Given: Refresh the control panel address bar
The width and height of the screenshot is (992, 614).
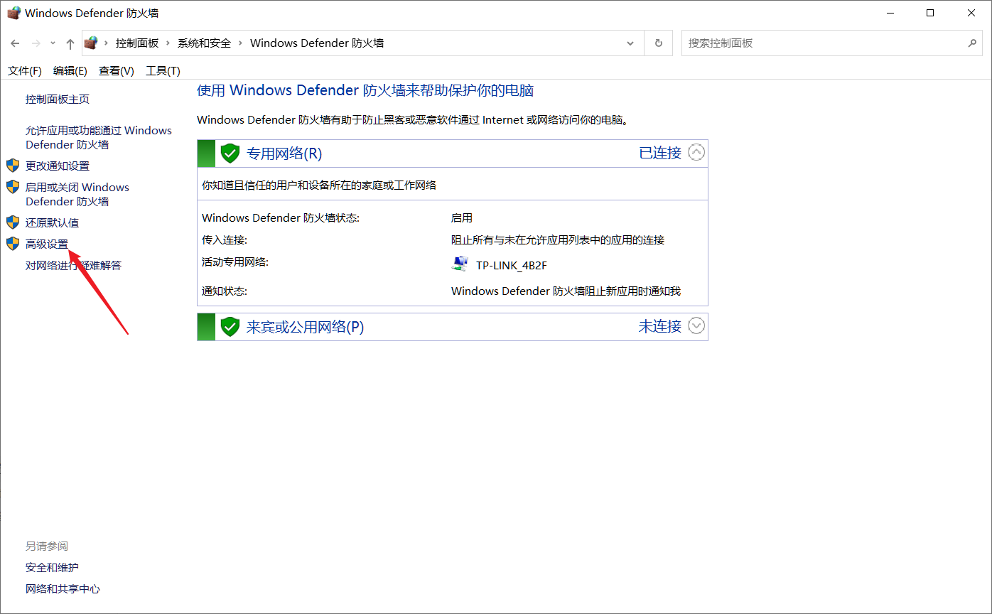Looking at the screenshot, I should point(659,43).
